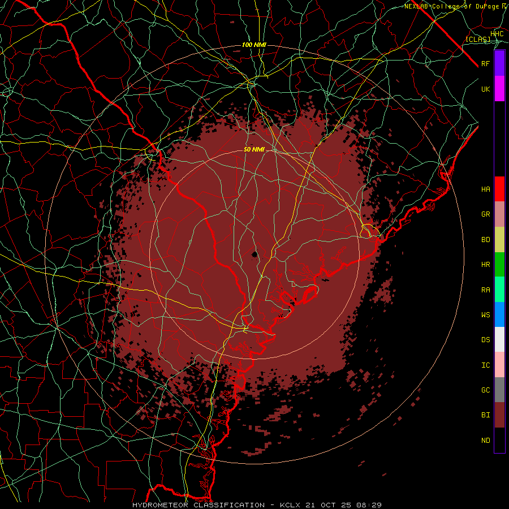Click the UK legend label
The image size is (509, 509).
pos(485,89)
